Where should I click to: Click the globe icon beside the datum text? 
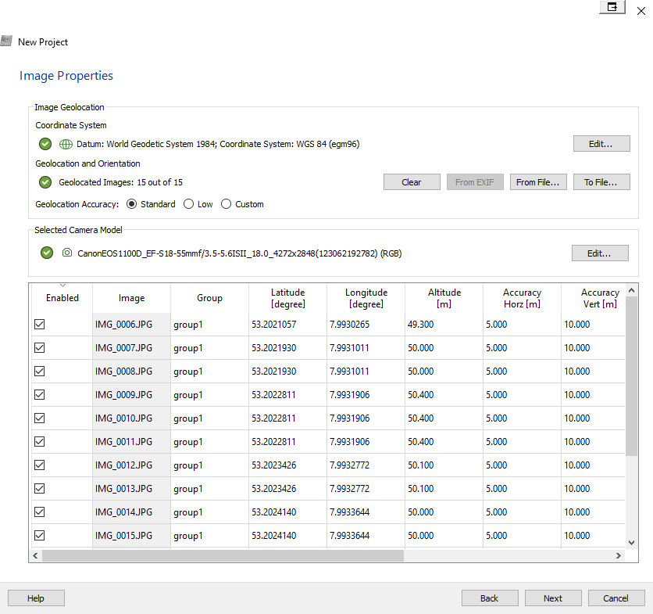tap(66, 144)
